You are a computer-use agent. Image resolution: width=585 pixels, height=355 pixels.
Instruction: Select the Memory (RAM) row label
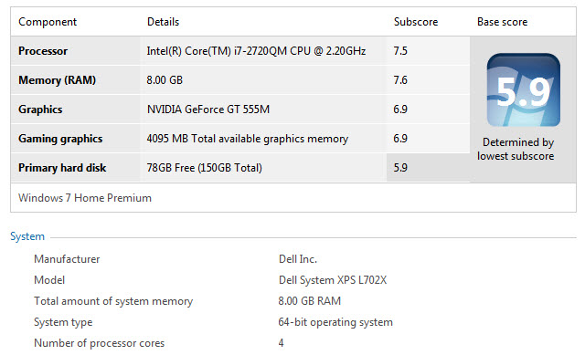pos(57,80)
